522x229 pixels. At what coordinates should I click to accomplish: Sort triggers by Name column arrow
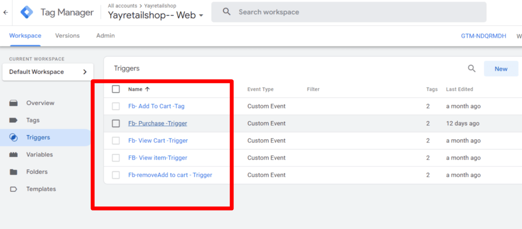pyautogui.click(x=147, y=89)
